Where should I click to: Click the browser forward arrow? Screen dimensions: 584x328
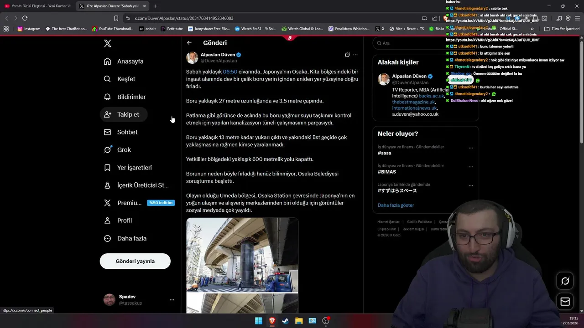click(x=16, y=18)
